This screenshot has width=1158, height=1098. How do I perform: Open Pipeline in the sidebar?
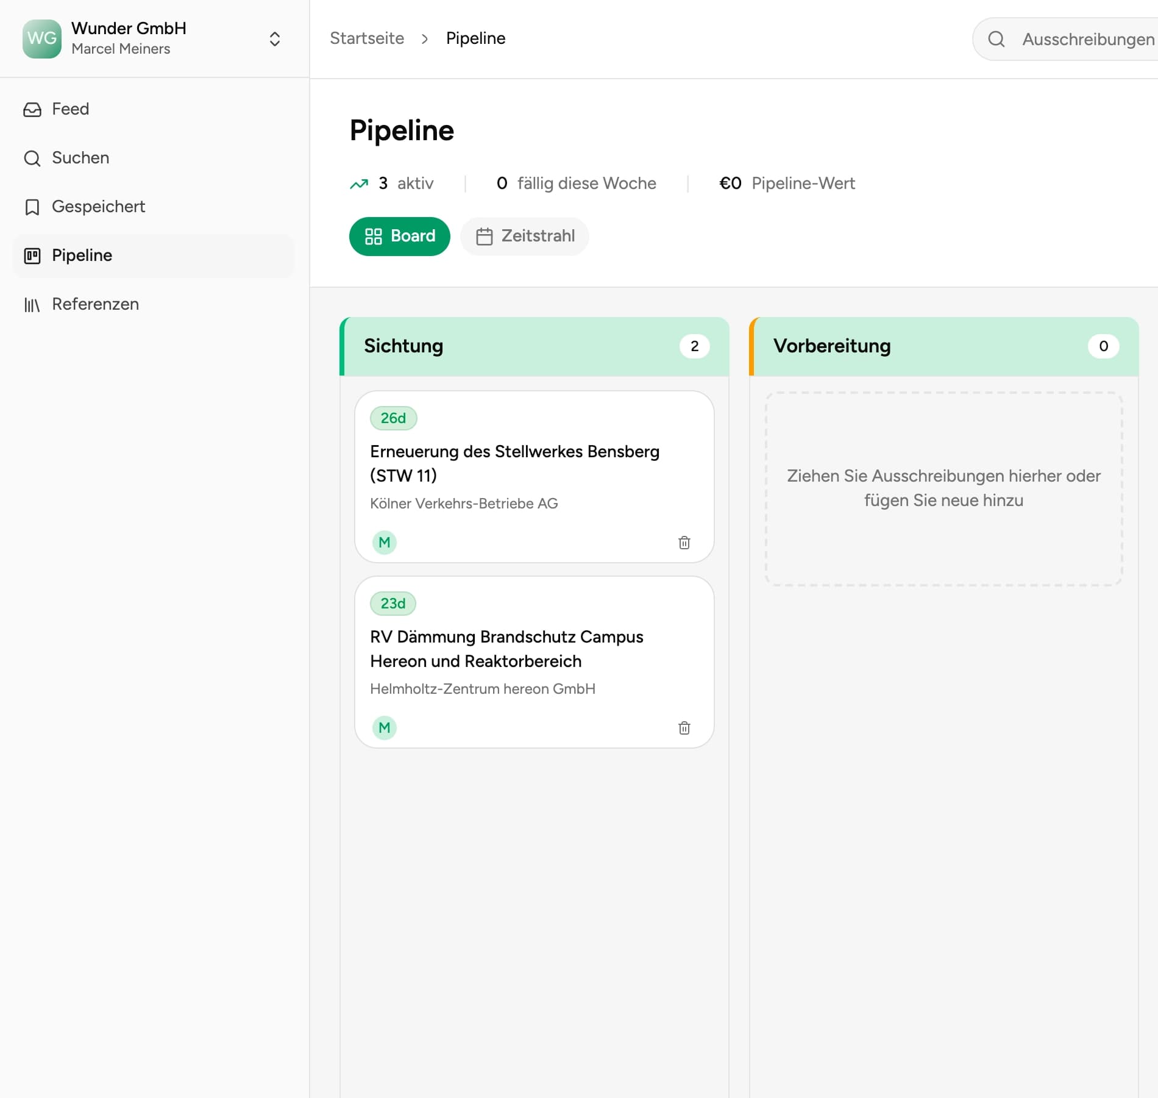pos(154,255)
